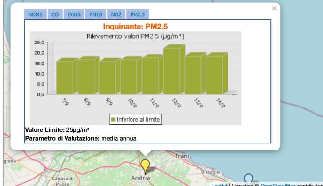Open the CO tab
This screenshot has width=323, height=186.
pos(55,14)
